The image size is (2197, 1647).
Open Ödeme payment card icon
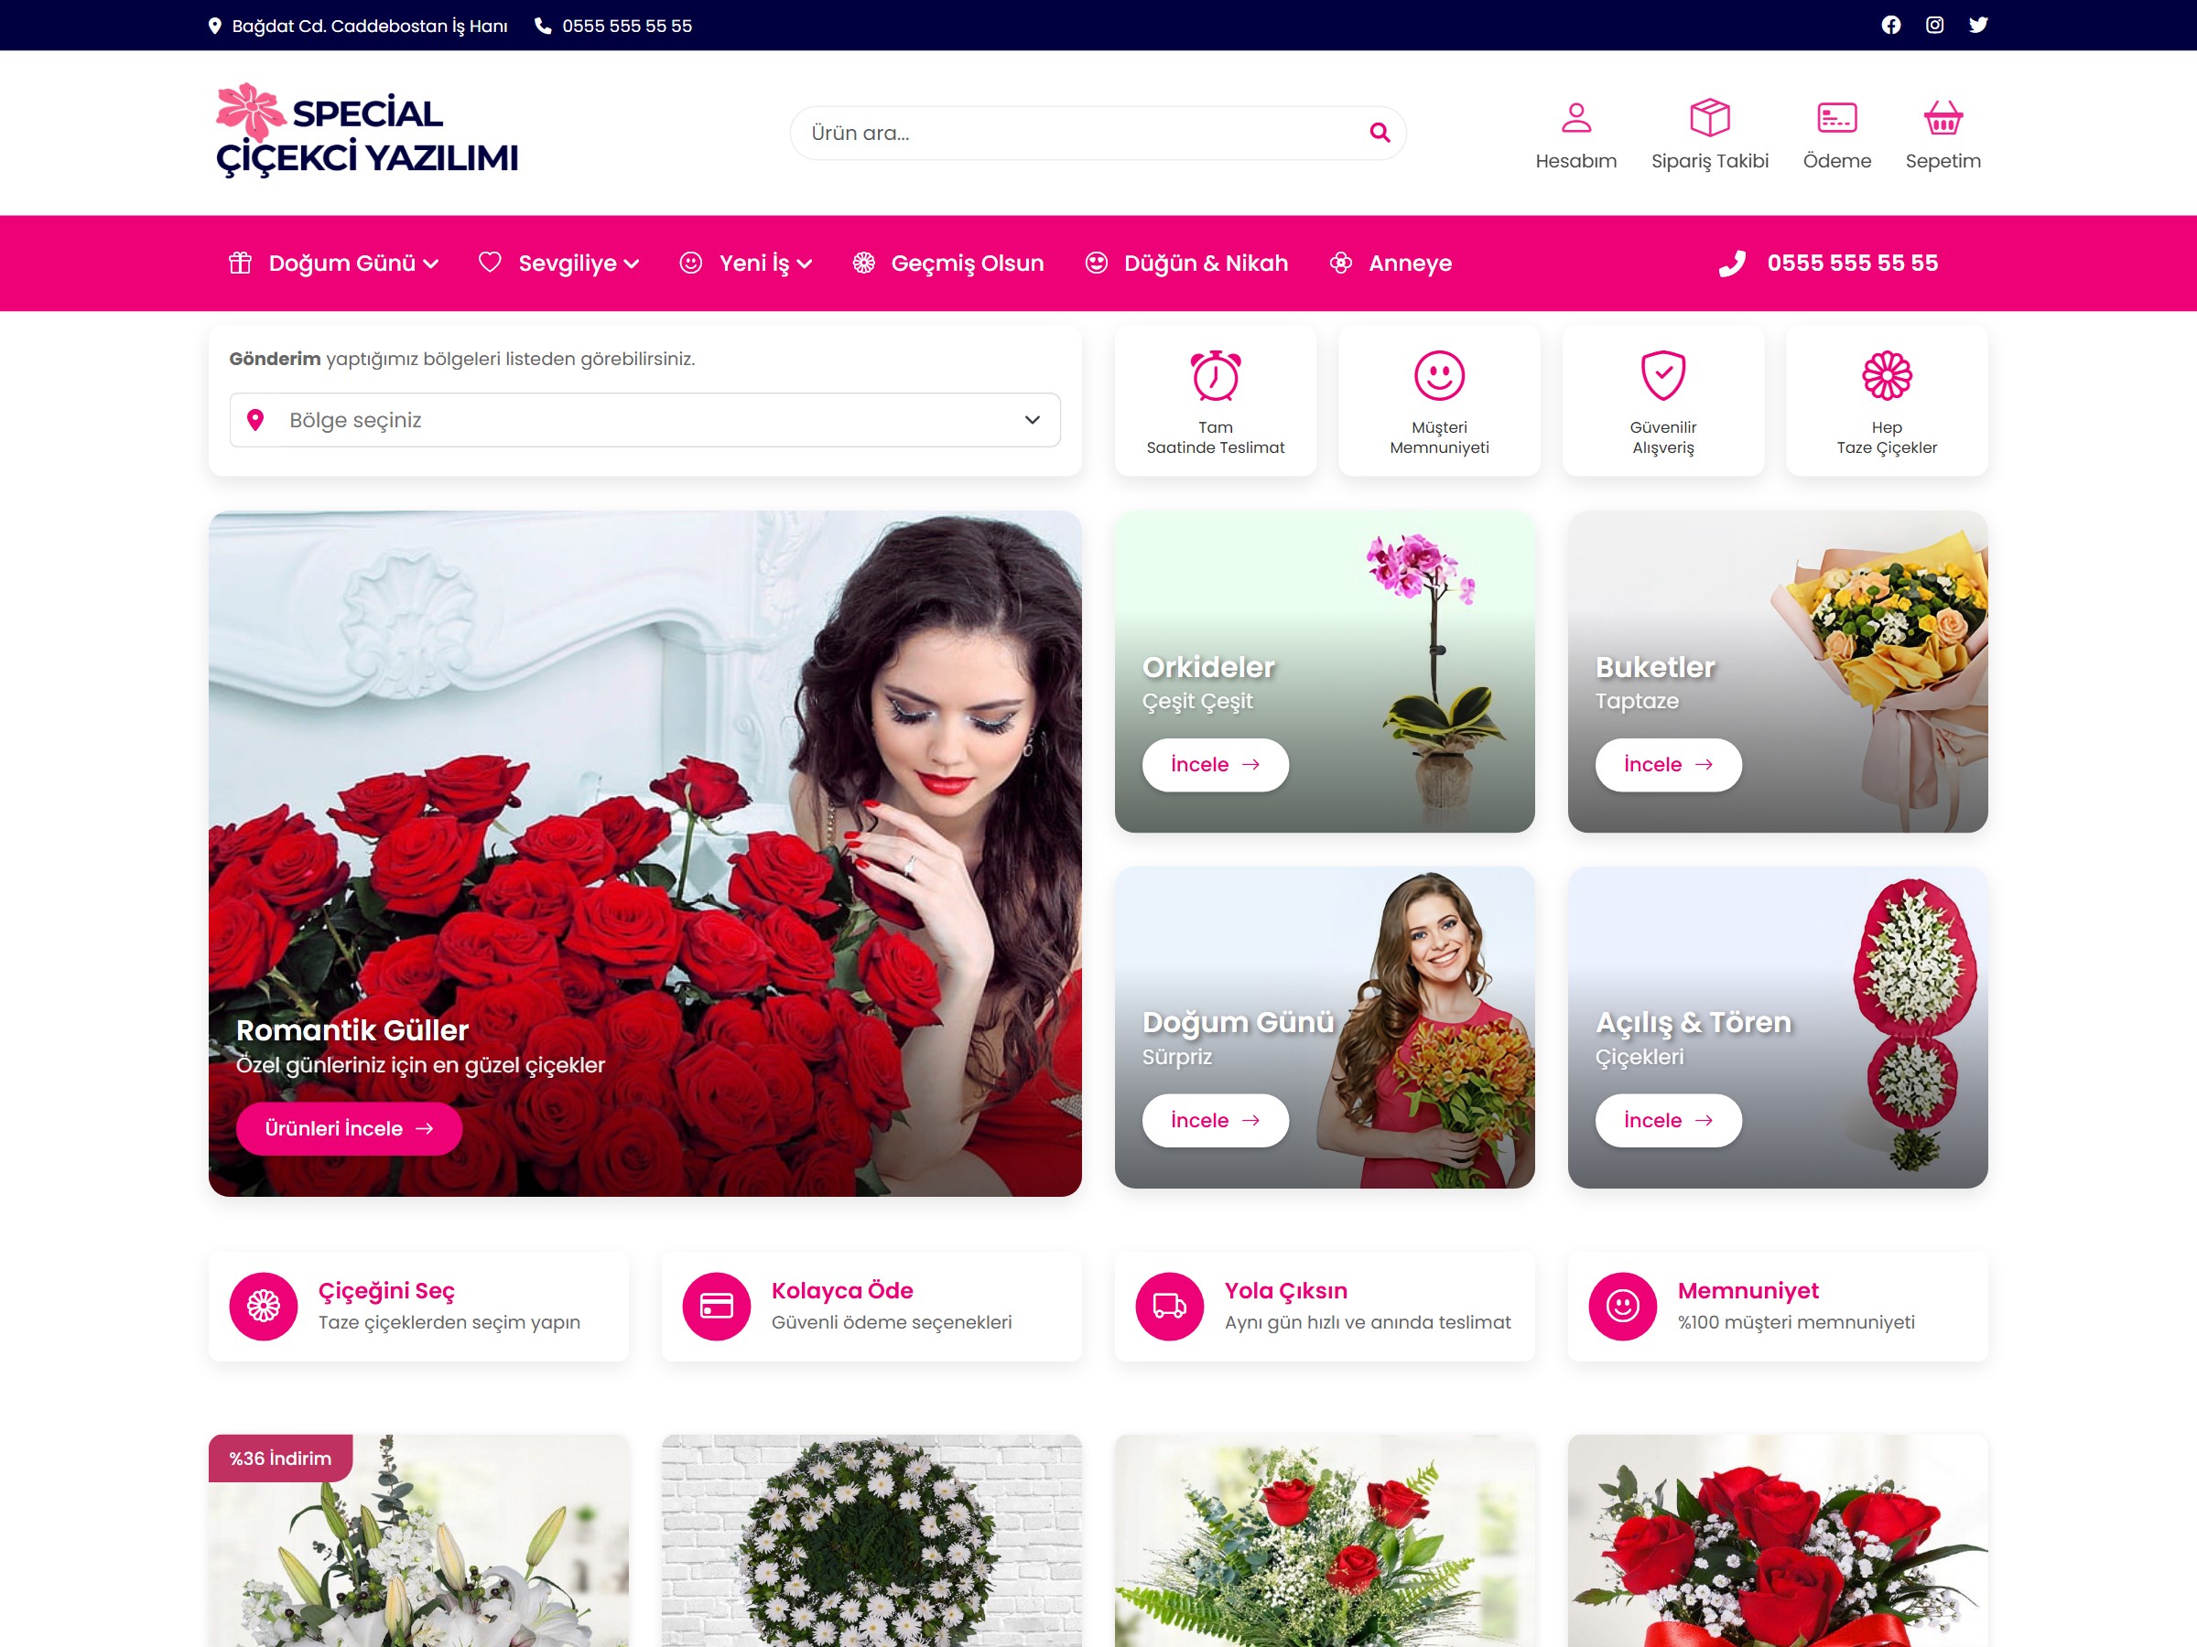pos(1836,117)
